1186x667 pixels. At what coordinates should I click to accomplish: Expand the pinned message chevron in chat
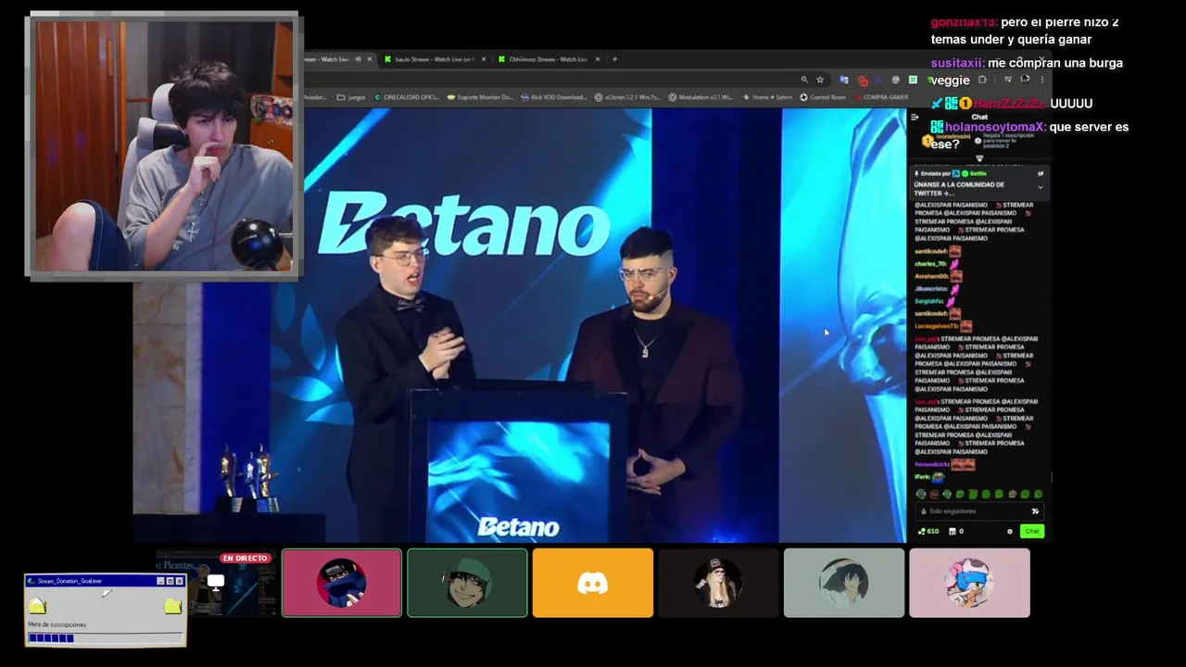pyautogui.click(x=1040, y=187)
